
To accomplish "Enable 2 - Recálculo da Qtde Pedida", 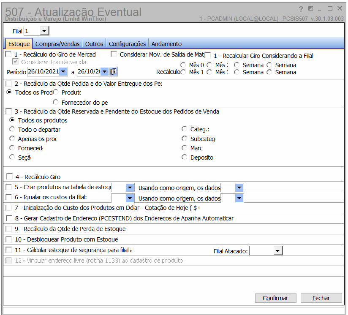I will click(x=9, y=84).
